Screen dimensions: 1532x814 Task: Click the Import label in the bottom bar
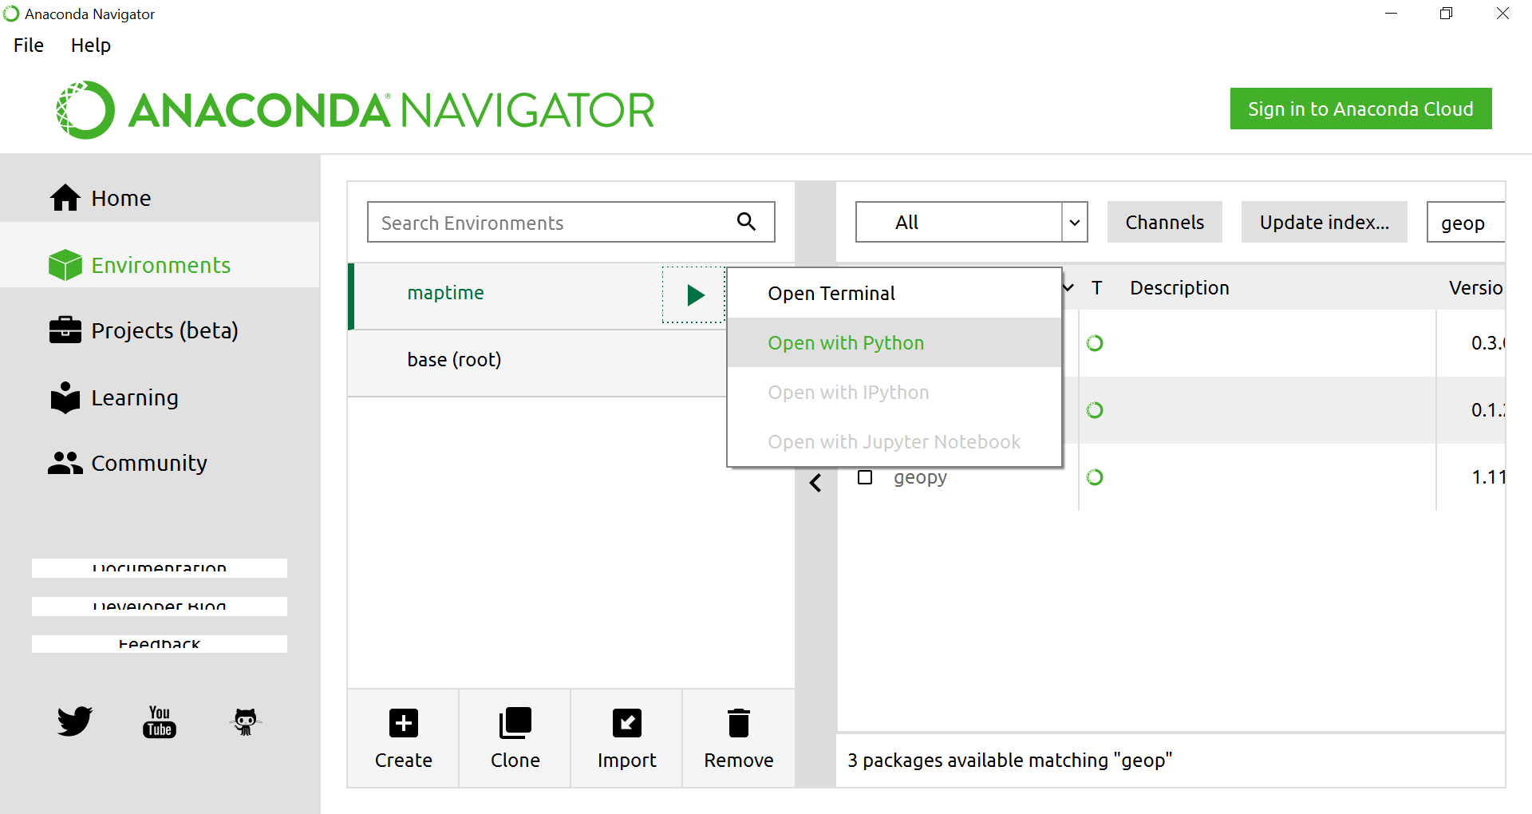click(627, 761)
